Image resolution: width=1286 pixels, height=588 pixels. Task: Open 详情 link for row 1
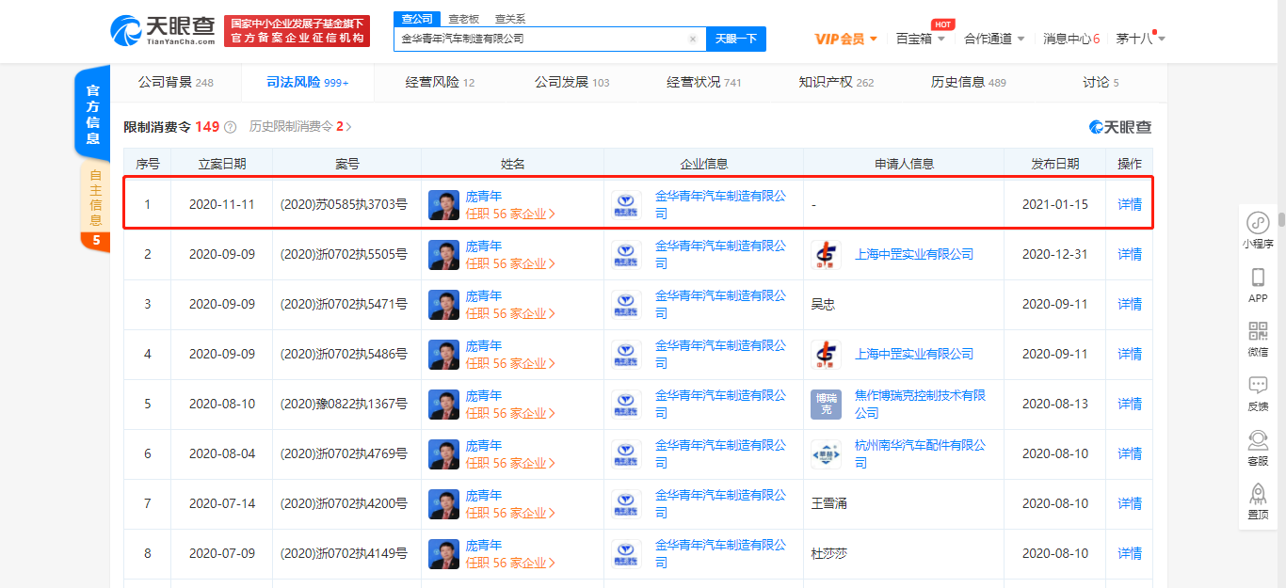click(x=1129, y=204)
